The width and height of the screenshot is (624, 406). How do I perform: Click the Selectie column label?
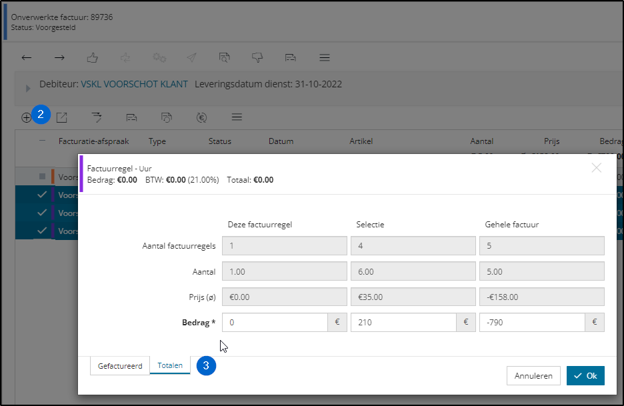click(370, 225)
